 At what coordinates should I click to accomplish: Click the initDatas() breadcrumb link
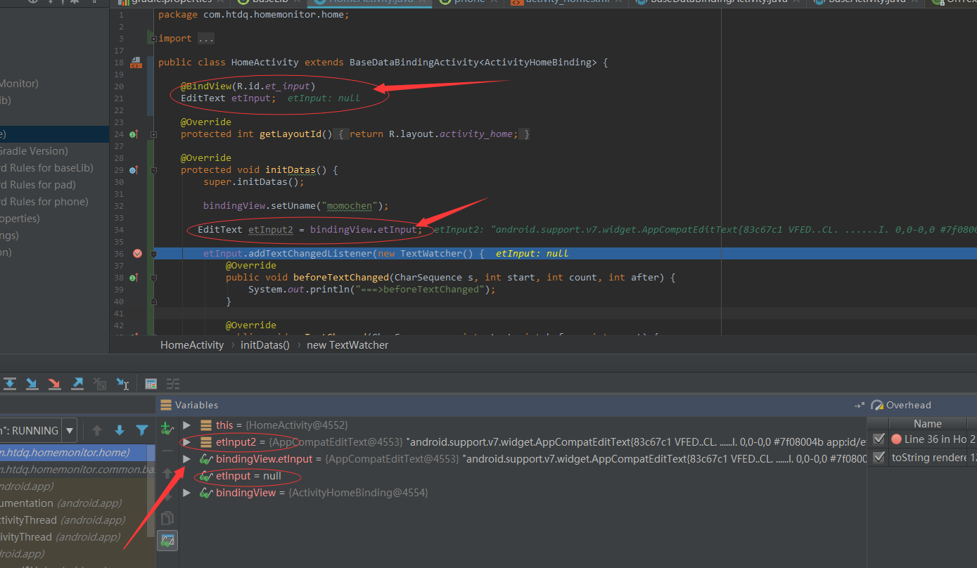265,344
